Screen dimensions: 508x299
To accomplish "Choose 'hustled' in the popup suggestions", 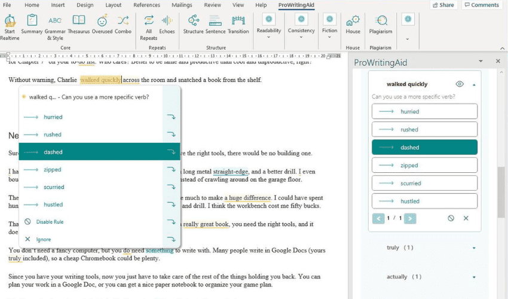I will click(91, 205).
